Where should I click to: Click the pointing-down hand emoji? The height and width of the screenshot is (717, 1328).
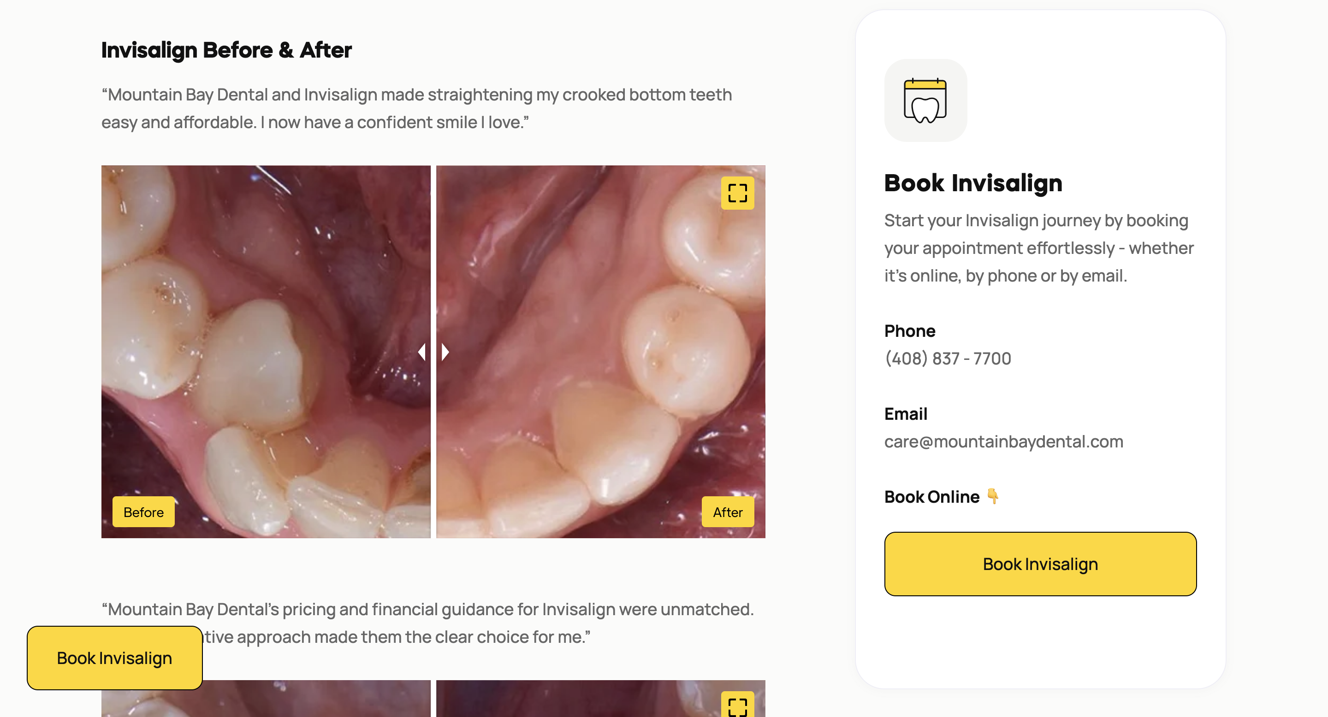993,496
